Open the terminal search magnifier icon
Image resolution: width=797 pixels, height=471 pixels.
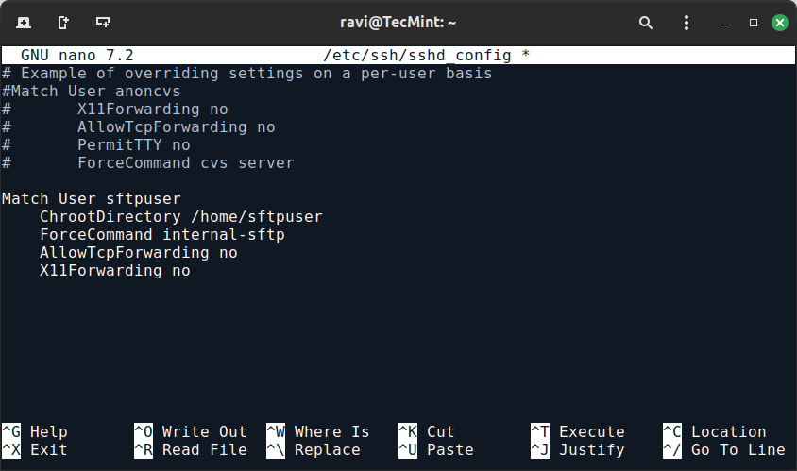click(646, 23)
